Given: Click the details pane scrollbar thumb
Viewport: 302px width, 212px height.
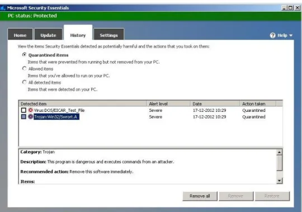Looking at the screenshot, I should coord(279,163).
